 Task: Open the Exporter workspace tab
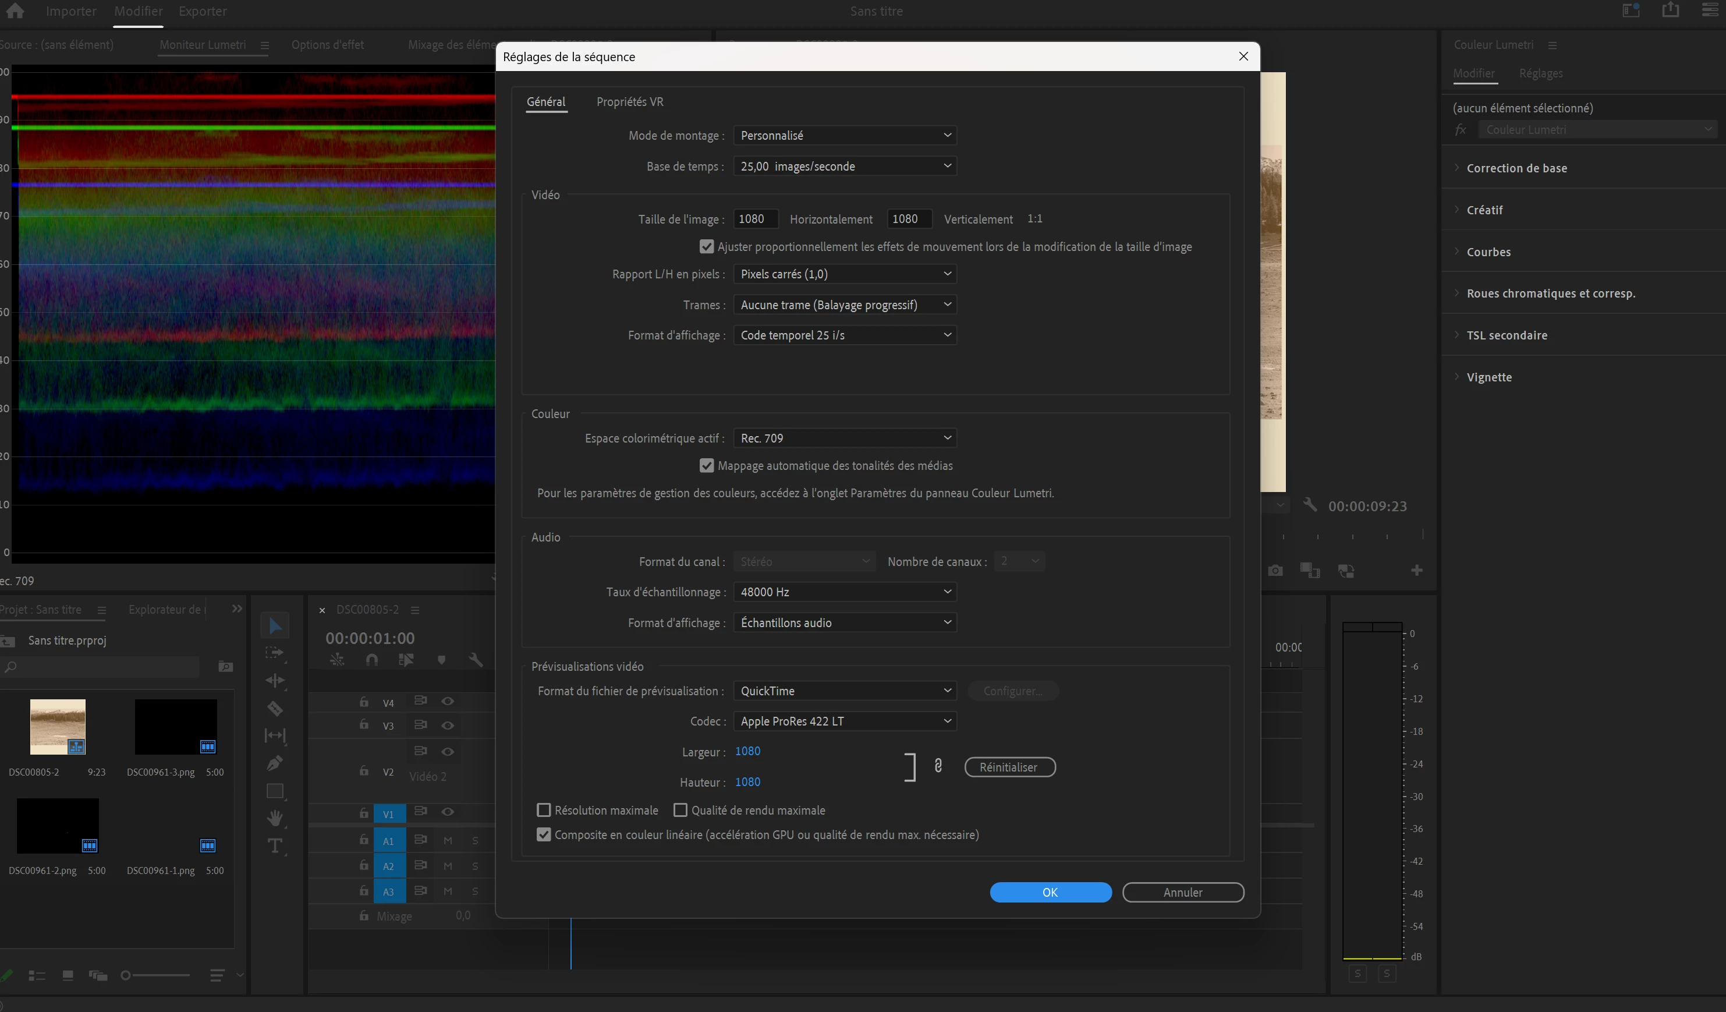pyautogui.click(x=202, y=12)
